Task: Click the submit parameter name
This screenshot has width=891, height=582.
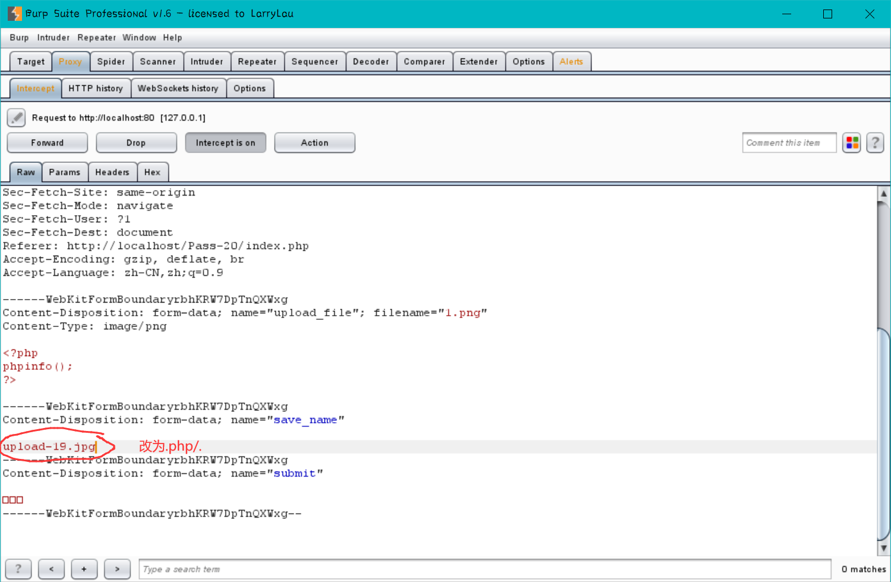Action: [294, 473]
